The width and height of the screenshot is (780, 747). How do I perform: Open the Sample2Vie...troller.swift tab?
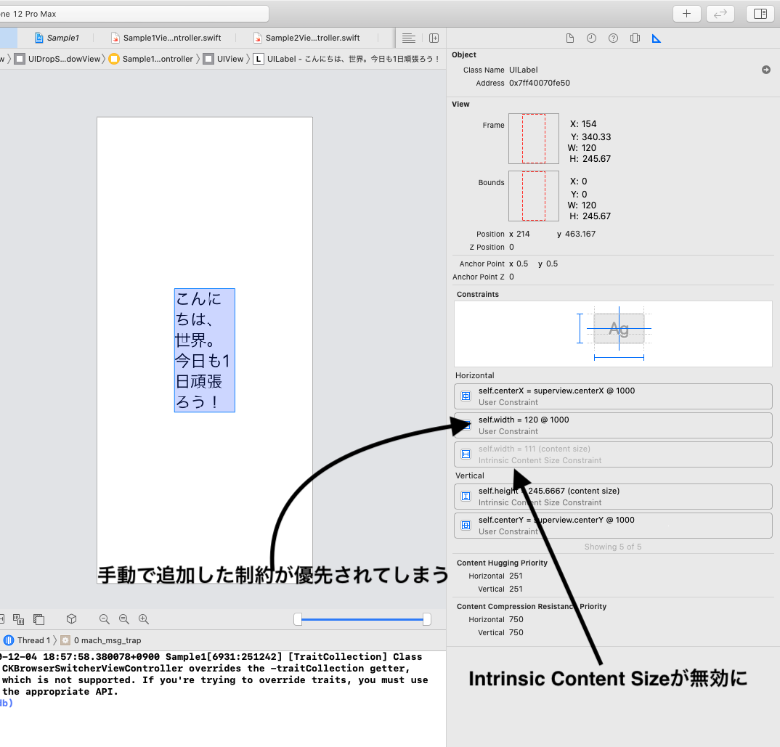click(x=307, y=38)
